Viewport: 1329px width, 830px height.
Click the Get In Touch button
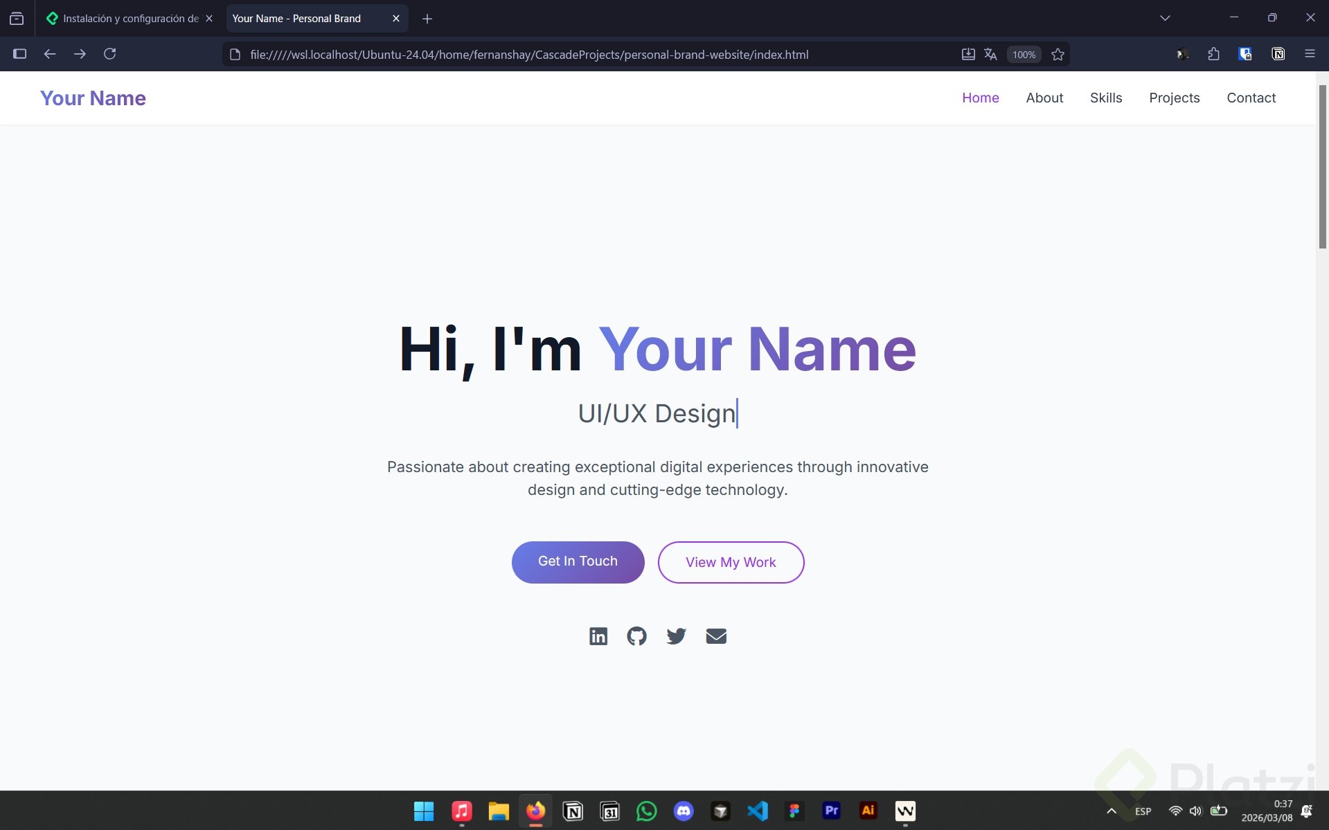(x=578, y=562)
